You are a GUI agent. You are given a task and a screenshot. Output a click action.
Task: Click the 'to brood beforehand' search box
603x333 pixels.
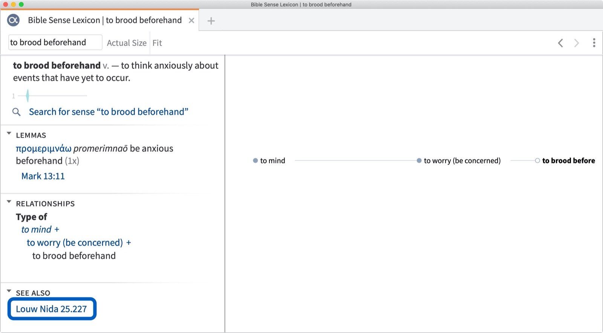pyautogui.click(x=55, y=42)
